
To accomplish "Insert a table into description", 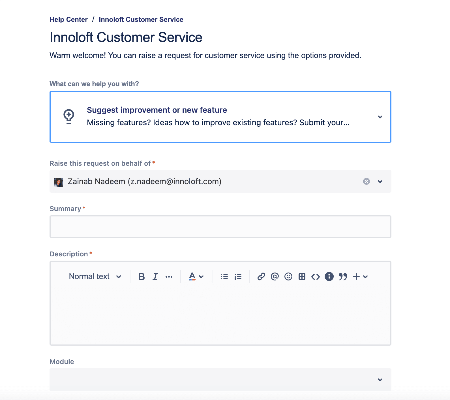I will [x=302, y=276].
